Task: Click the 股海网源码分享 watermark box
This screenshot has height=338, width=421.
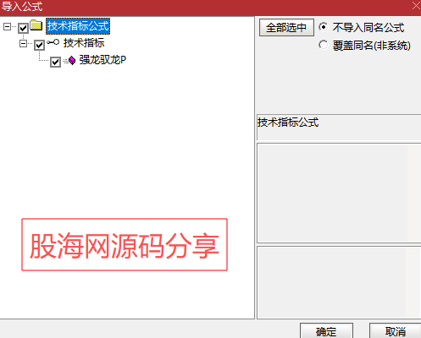Action: (x=125, y=244)
